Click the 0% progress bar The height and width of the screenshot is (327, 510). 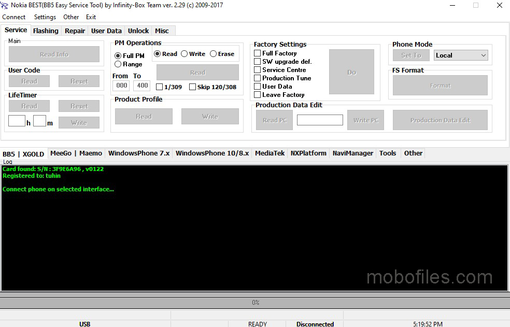click(255, 303)
